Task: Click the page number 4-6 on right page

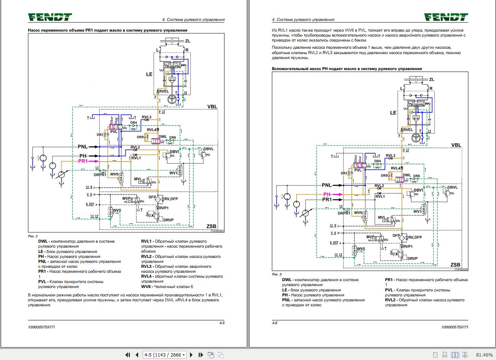Action: (275, 323)
